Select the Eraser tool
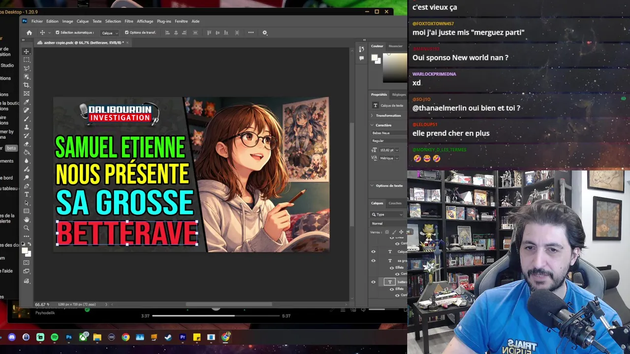 coord(27,144)
